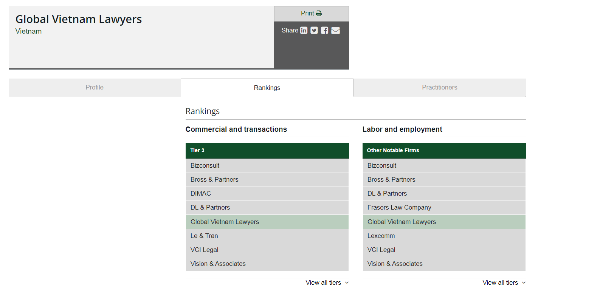Select the Rankings tab
The width and height of the screenshot is (600, 287).
tap(267, 88)
